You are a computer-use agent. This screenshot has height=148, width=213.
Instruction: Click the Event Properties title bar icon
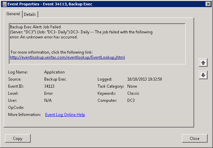[5, 4]
